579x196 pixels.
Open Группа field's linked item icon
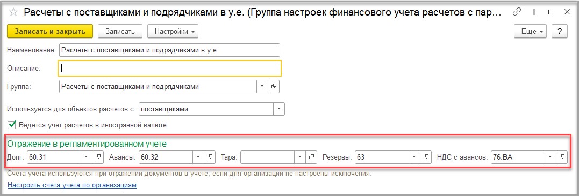[x=274, y=86]
